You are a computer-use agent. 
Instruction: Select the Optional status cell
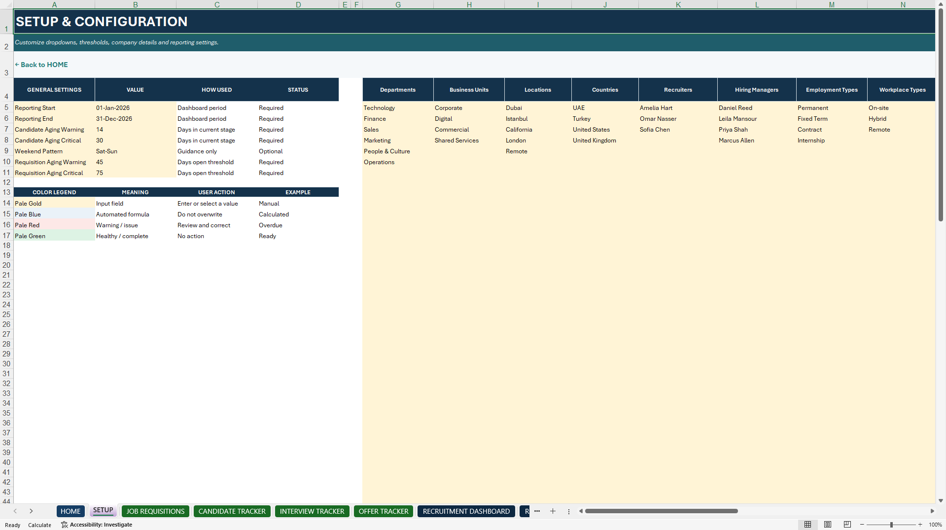(x=298, y=151)
